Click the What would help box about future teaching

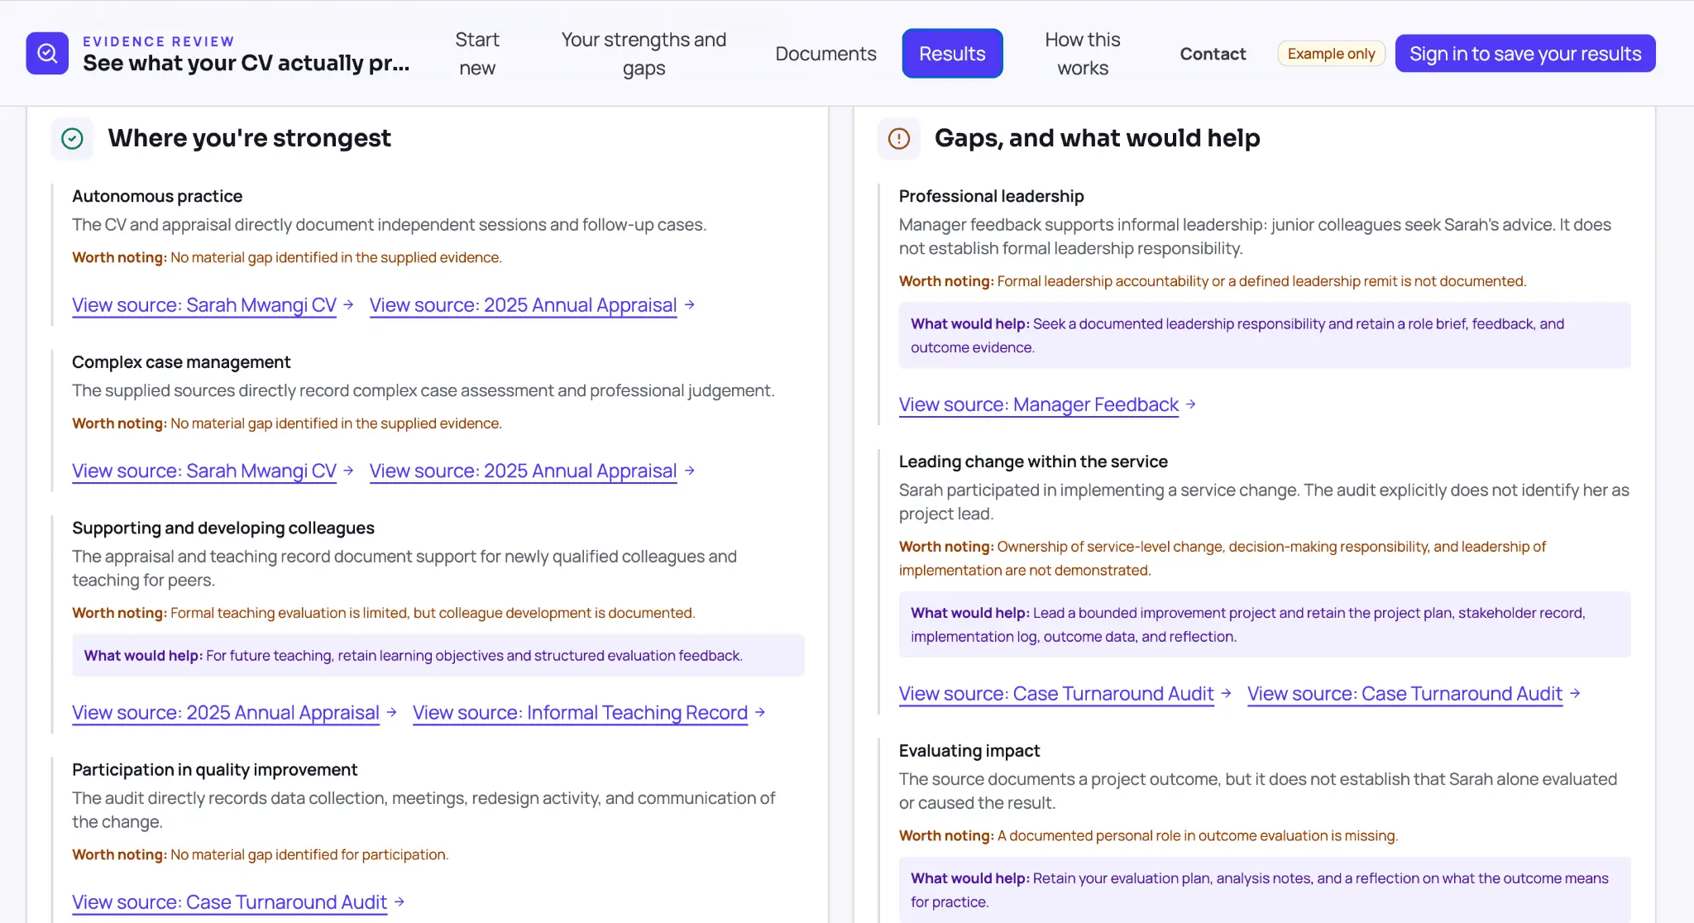point(438,655)
